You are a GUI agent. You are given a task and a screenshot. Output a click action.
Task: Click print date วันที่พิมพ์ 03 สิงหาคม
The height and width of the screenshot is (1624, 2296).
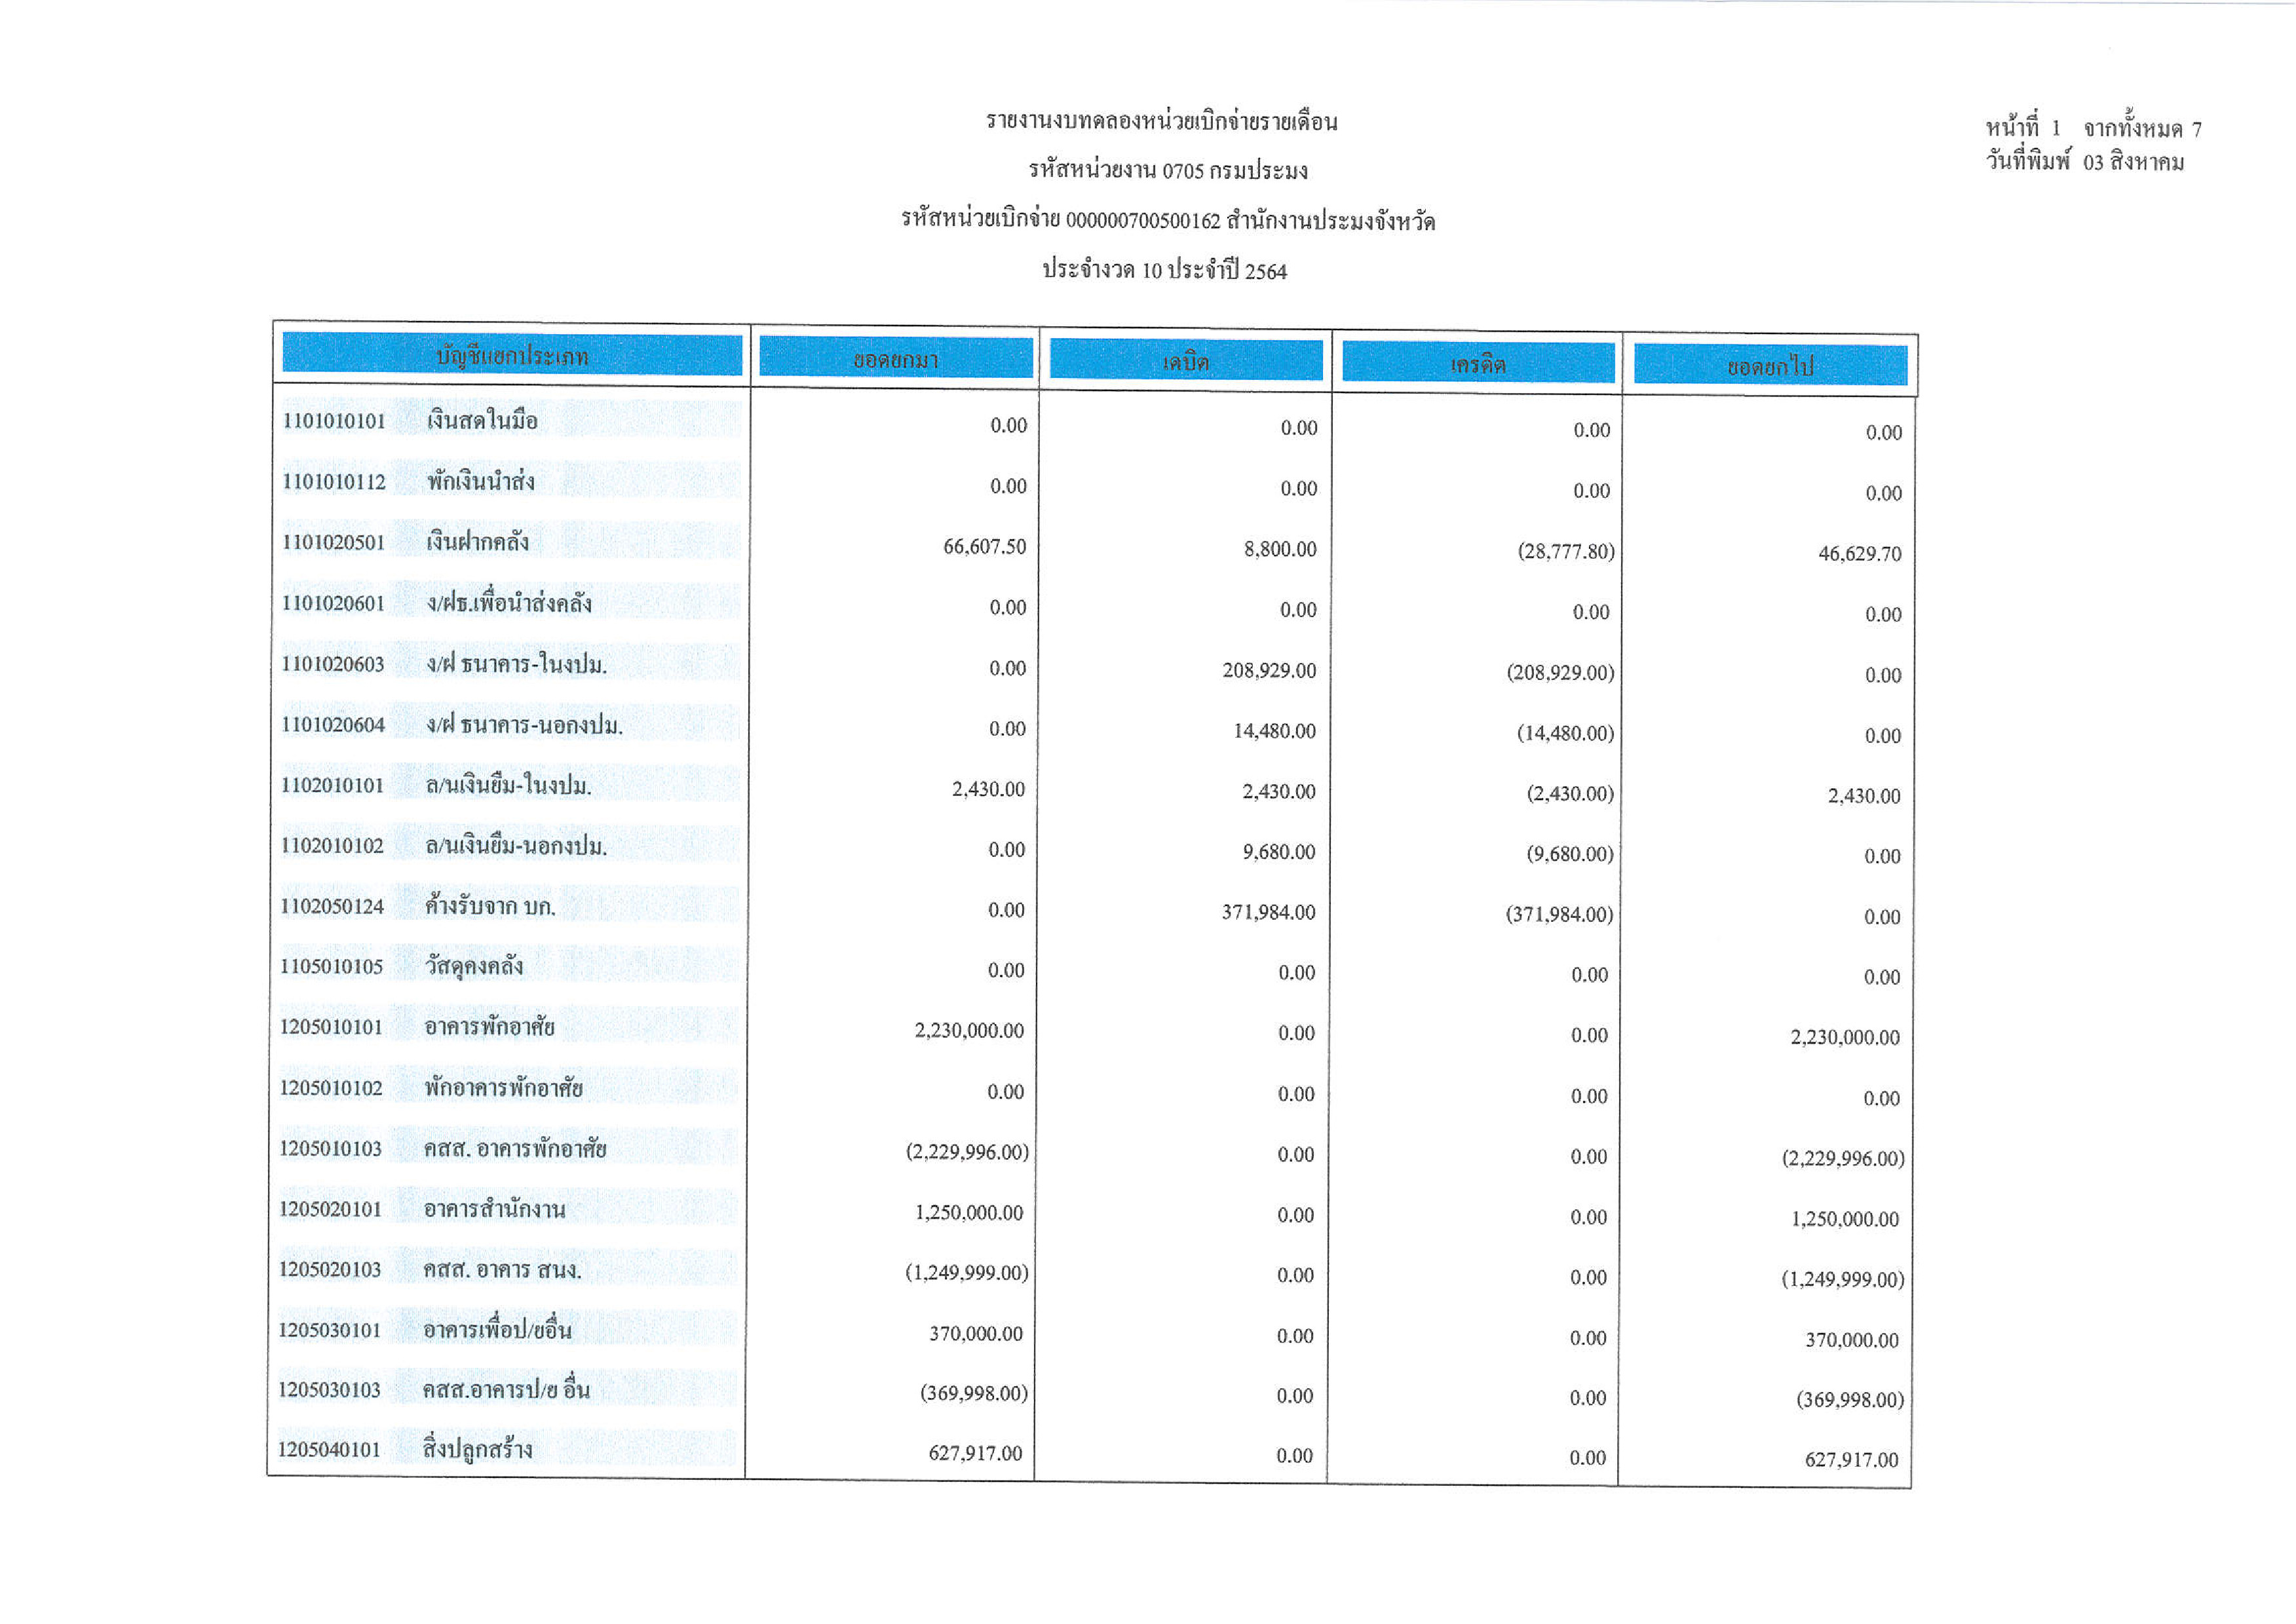[x=2084, y=162]
